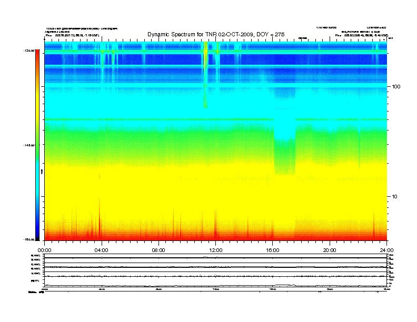The image size is (417, 322).
Task: Select the 08:00 tick label
Action: [158, 250]
